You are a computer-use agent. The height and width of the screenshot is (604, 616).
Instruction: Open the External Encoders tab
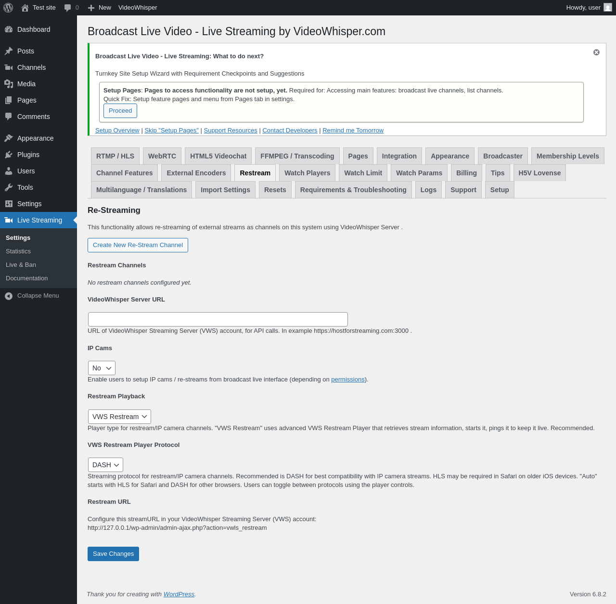click(196, 173)
